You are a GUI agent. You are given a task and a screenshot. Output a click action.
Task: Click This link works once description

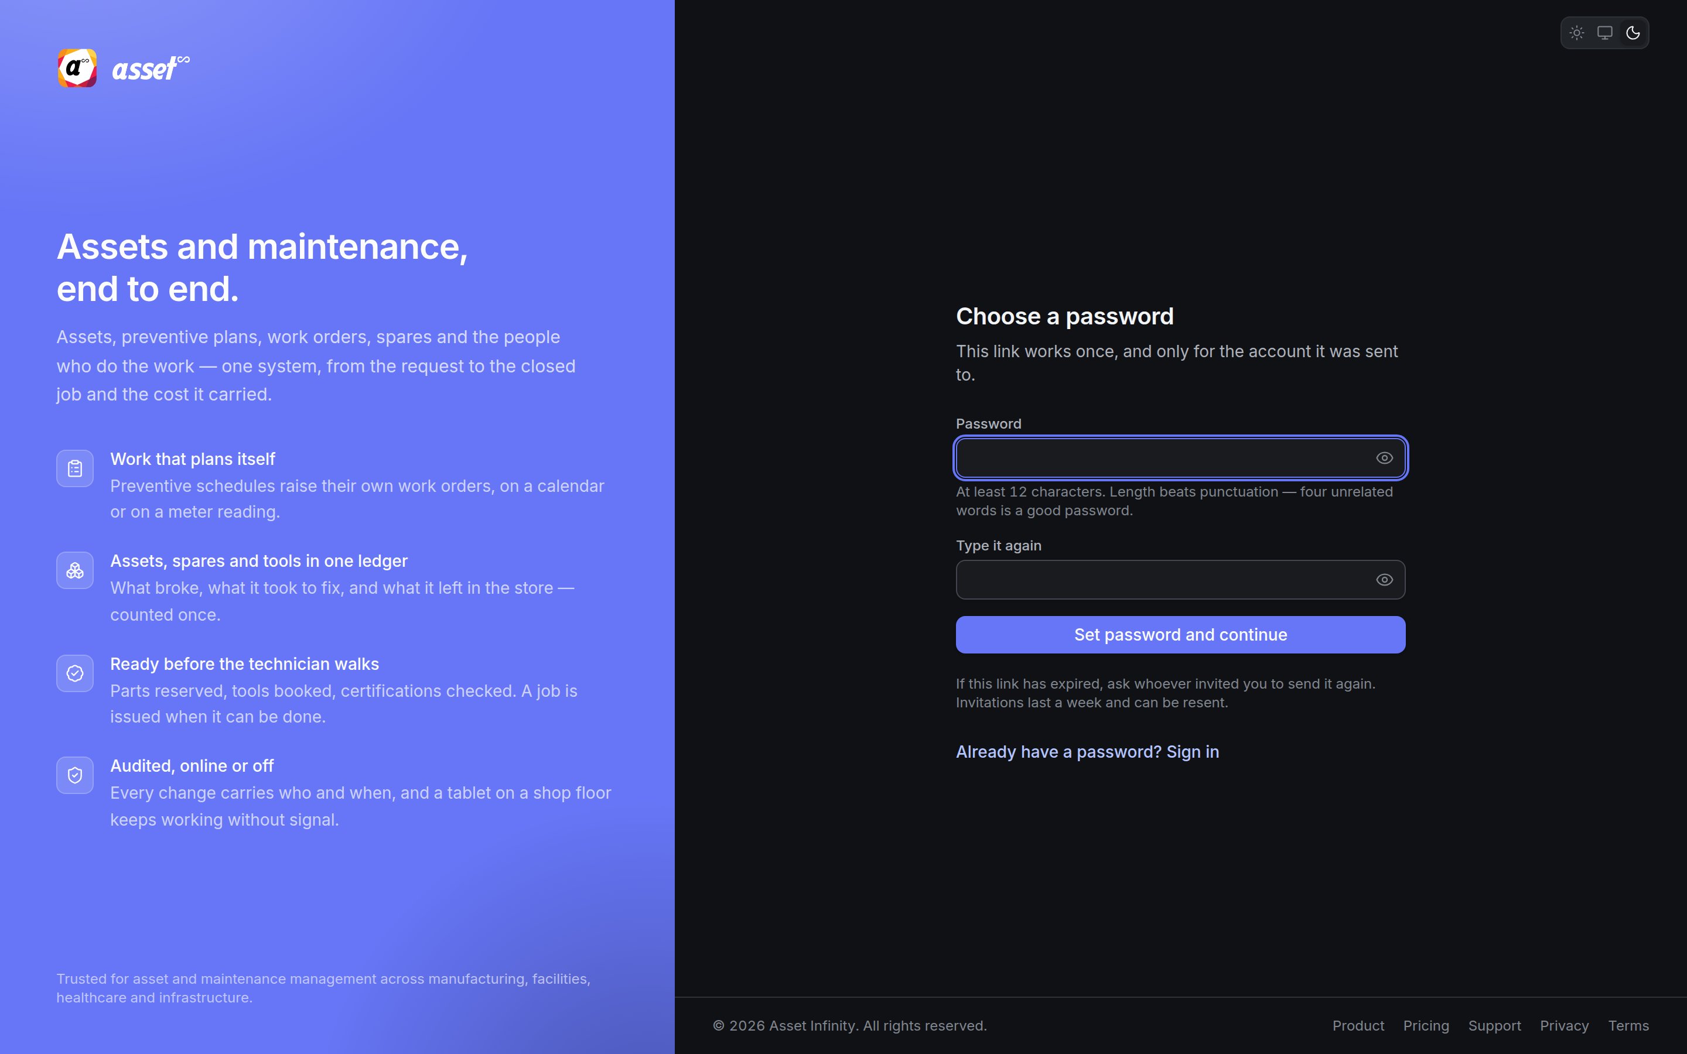pos(1177,363)
